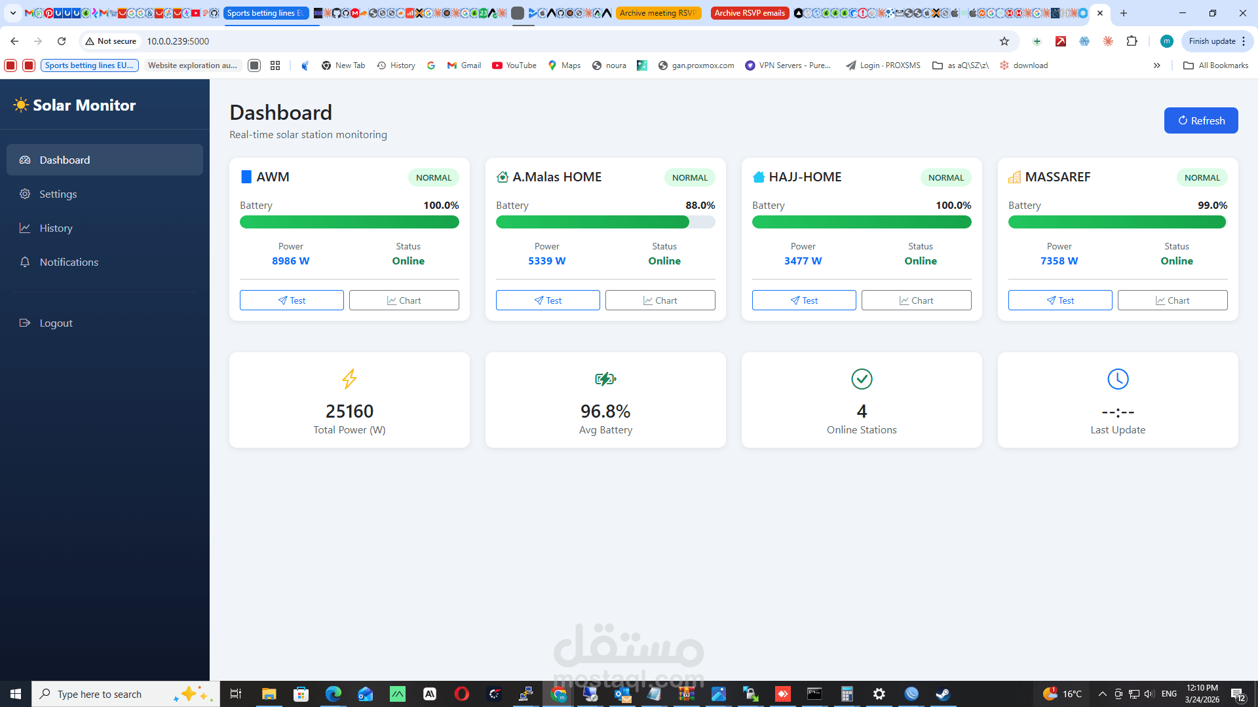Go back with browser back arrow

click(x=14, y=41)
